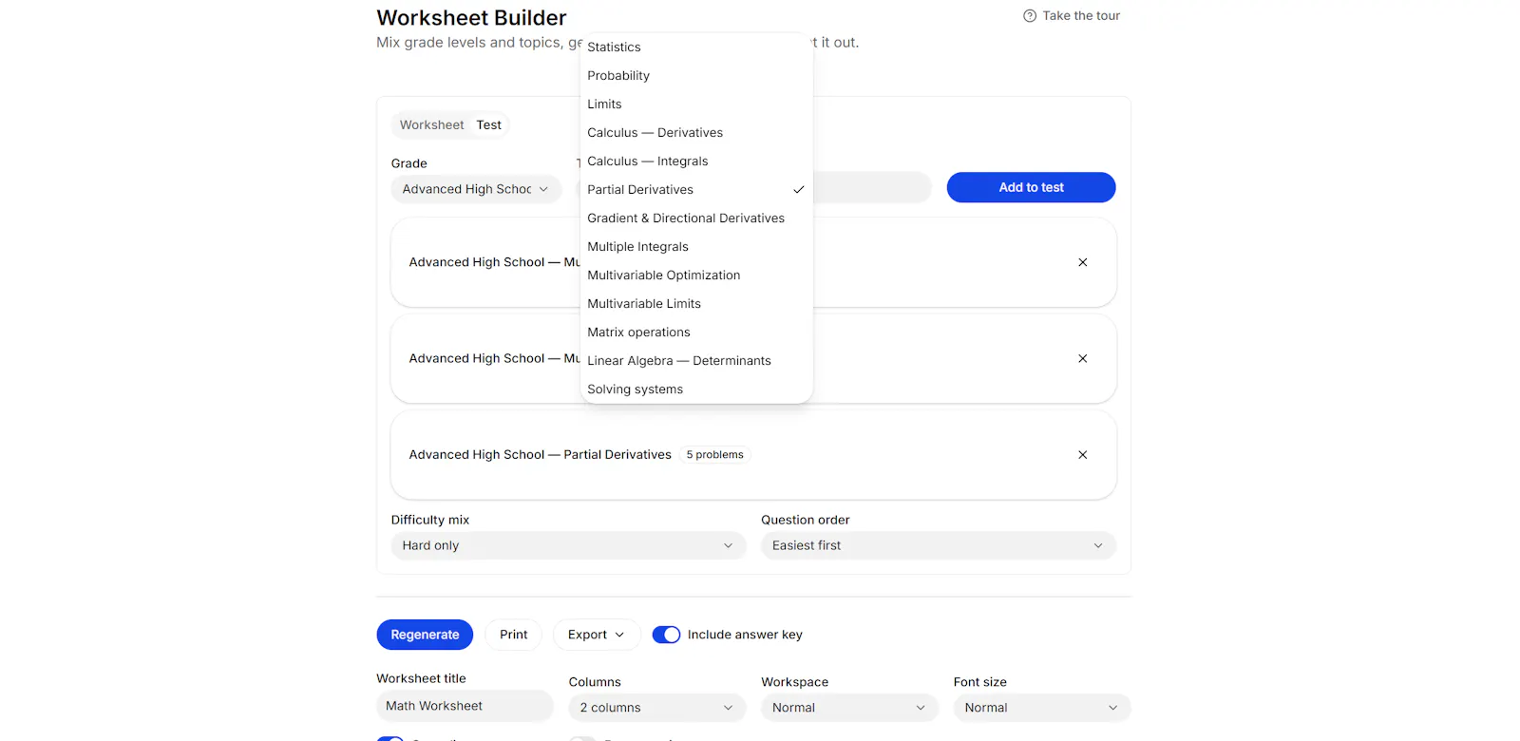
Task: Choose Multivariable Optimization topic
Action: [x=696, y=275]
